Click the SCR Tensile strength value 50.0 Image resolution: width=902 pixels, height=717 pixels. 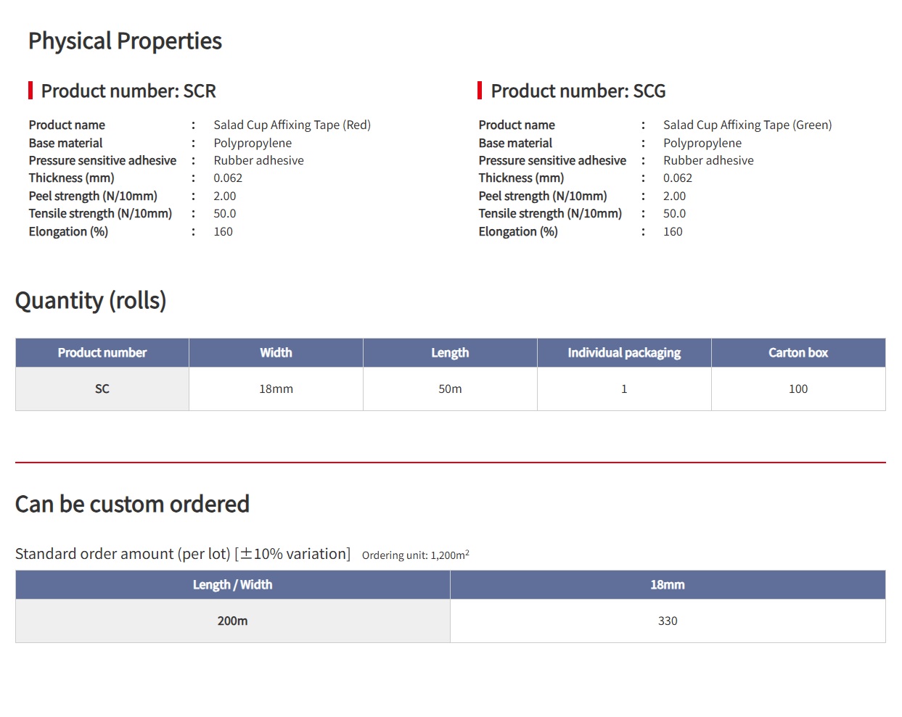pos(224,214)
